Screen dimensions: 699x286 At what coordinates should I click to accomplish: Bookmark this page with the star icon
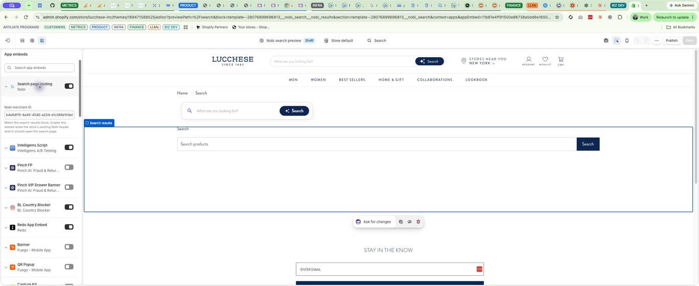[557, 17]
